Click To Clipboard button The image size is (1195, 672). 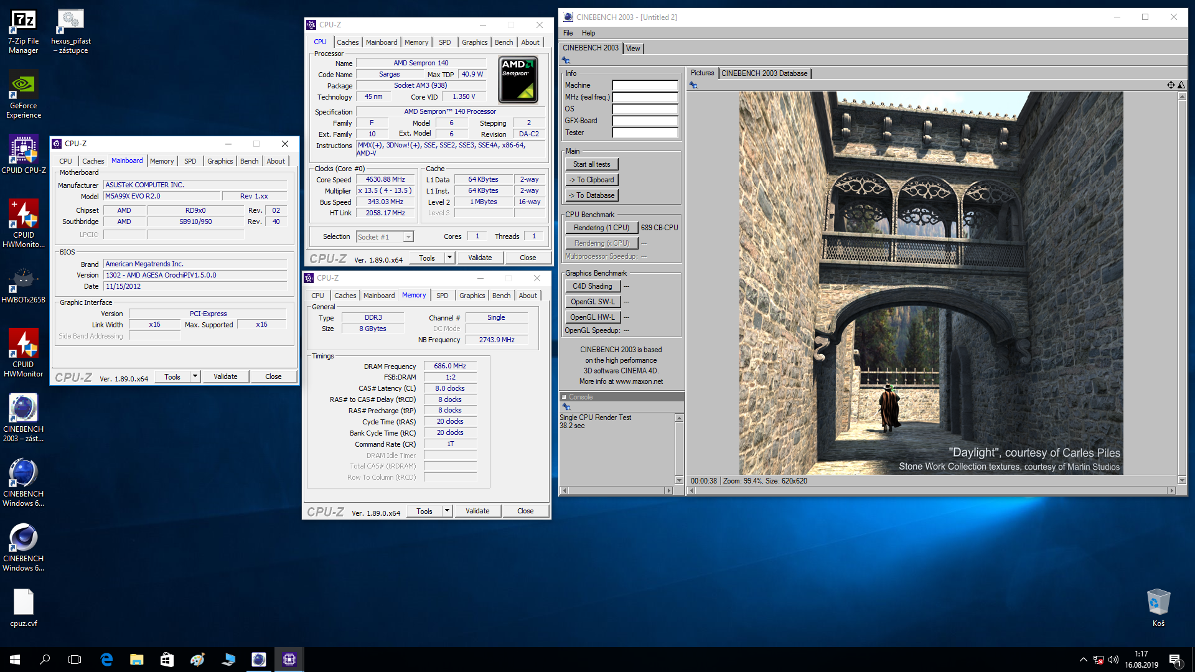point(591,180)
